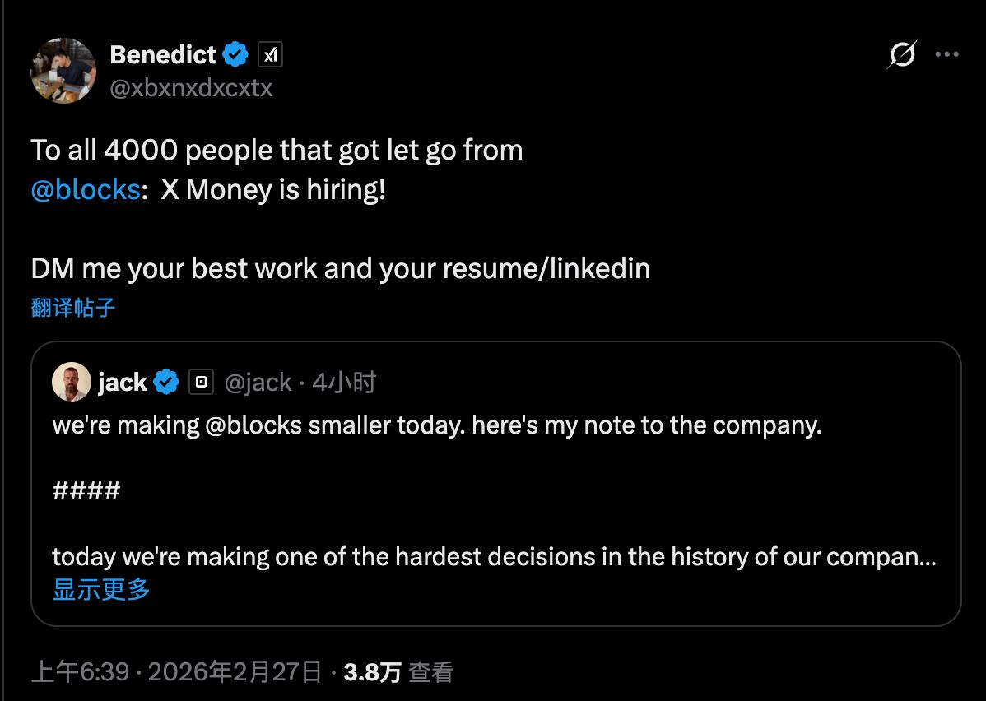
Task: Click the 4小时 quoted post timestamp
Action: 344,382
